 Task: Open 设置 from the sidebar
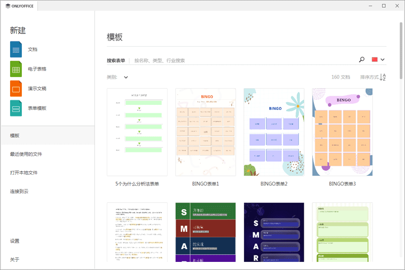(x=15, y=241)
